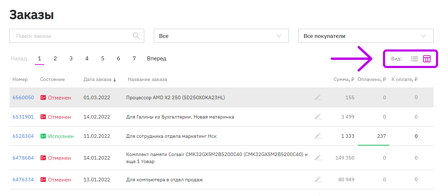Click the search magnifier icon

point(136,36)
